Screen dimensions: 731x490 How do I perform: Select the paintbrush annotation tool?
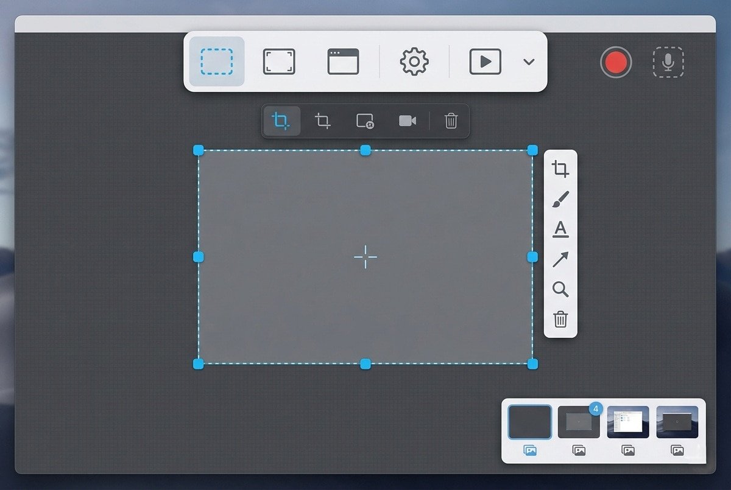point(560,199)
